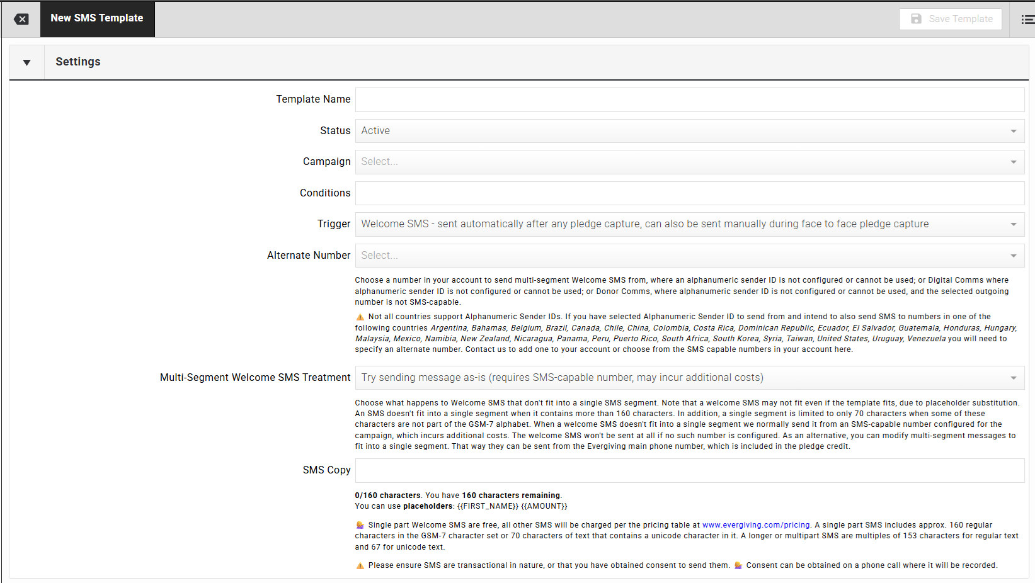Click the Settings section header title
The width and height of the screenshot is (1035, 583).
pos(78,62)
